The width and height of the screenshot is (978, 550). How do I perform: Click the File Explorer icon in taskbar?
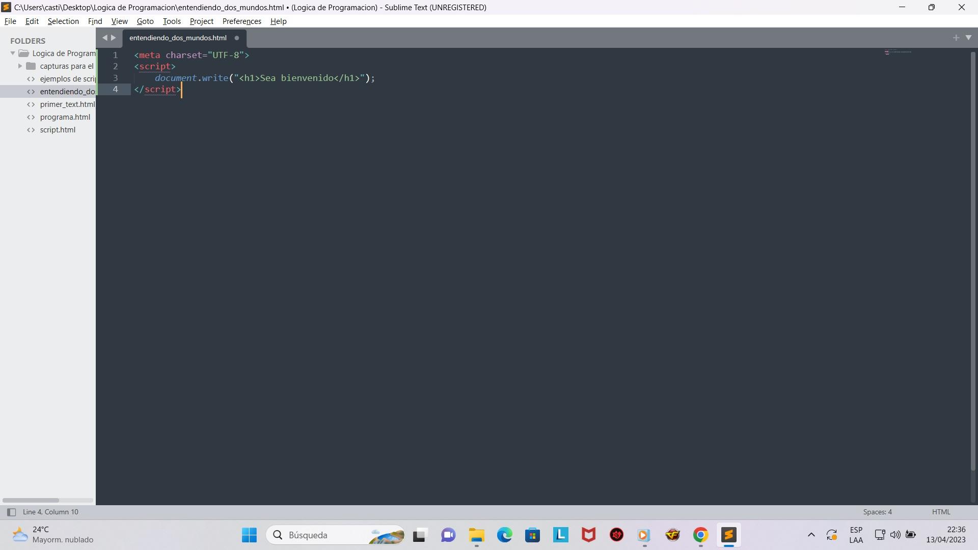(x=476, y=535)
